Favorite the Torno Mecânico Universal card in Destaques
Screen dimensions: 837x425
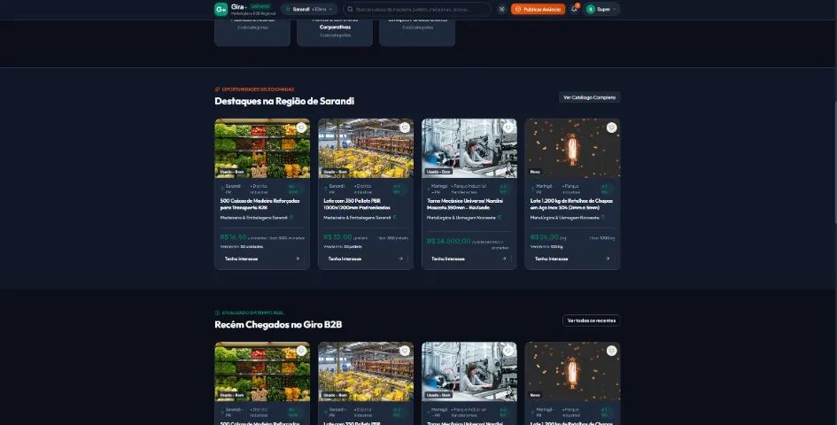508,127
